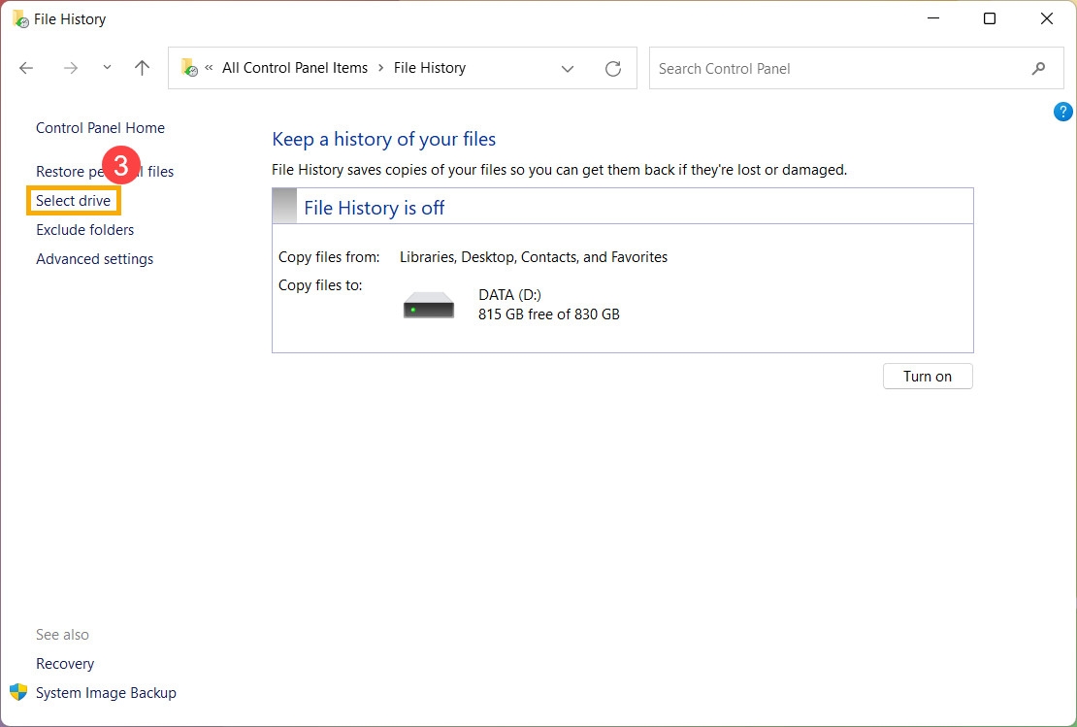This screenshot has width=1077, height=727.
Task: Click the magnifier icon in search box
Action: (x=1038, y=69)
